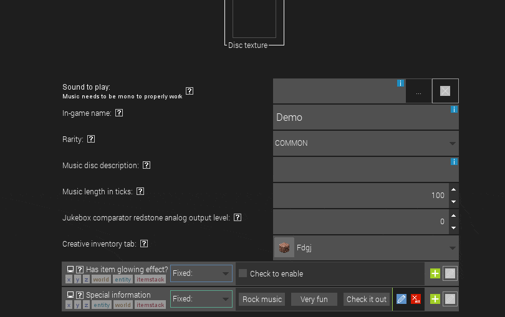Edit procedure icon for Has item glowing effect
Screen dimensions: 505x317
pos(450,273)
